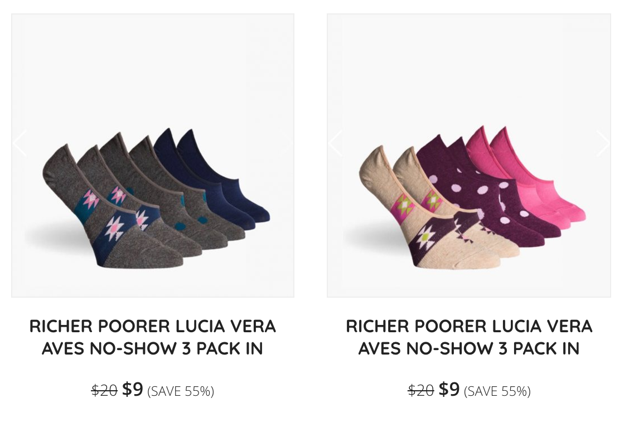Click the $9 sale price under grey socks

click(133, 389)
